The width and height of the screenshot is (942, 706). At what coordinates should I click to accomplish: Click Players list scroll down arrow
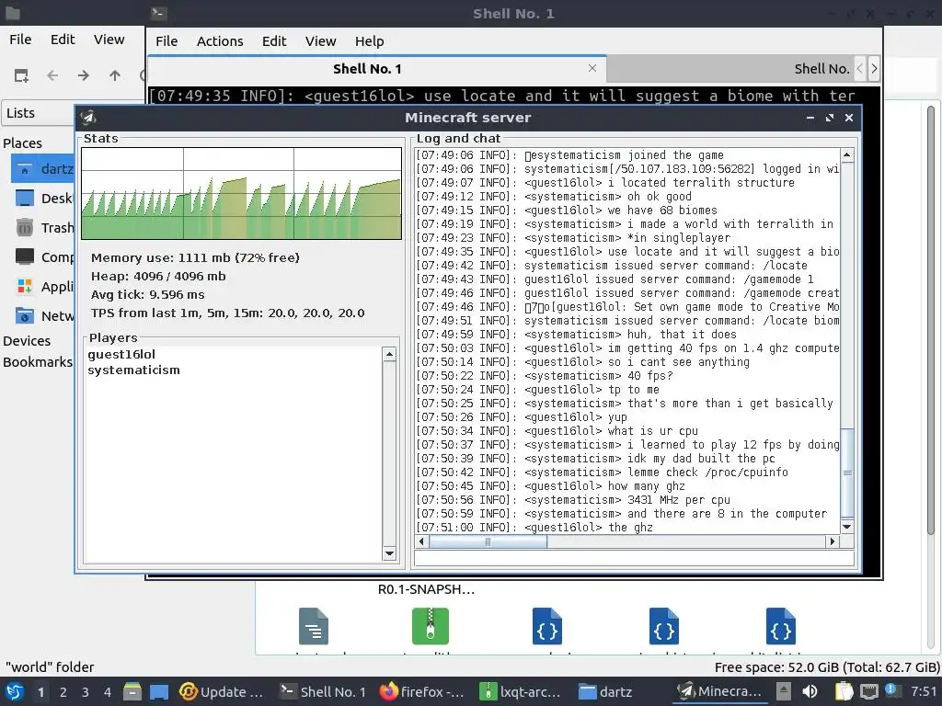click(389, 553)
